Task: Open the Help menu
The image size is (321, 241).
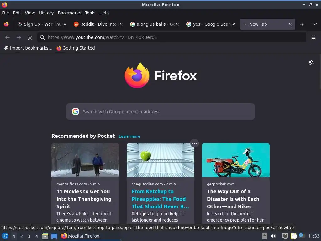Action: coord(104,13)
